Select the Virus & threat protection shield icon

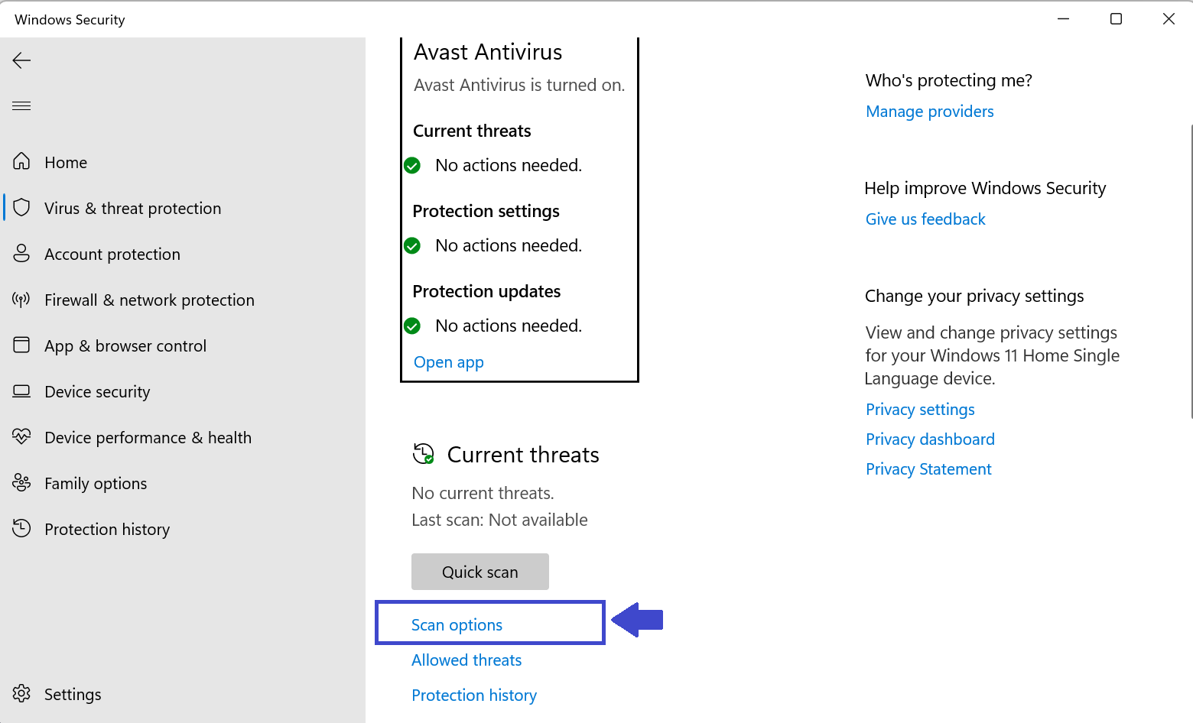[x=21, y=208]
